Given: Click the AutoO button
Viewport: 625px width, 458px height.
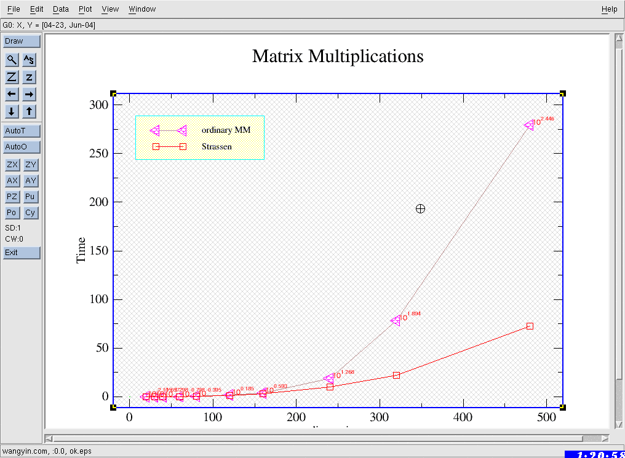Looking at the screenshot, I should [22, 147].
